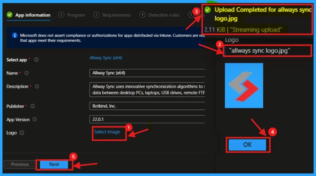Screen dimensions: 316x176
Task: Click the Logo heading in the right panel
Action: [x=232, y=40]
